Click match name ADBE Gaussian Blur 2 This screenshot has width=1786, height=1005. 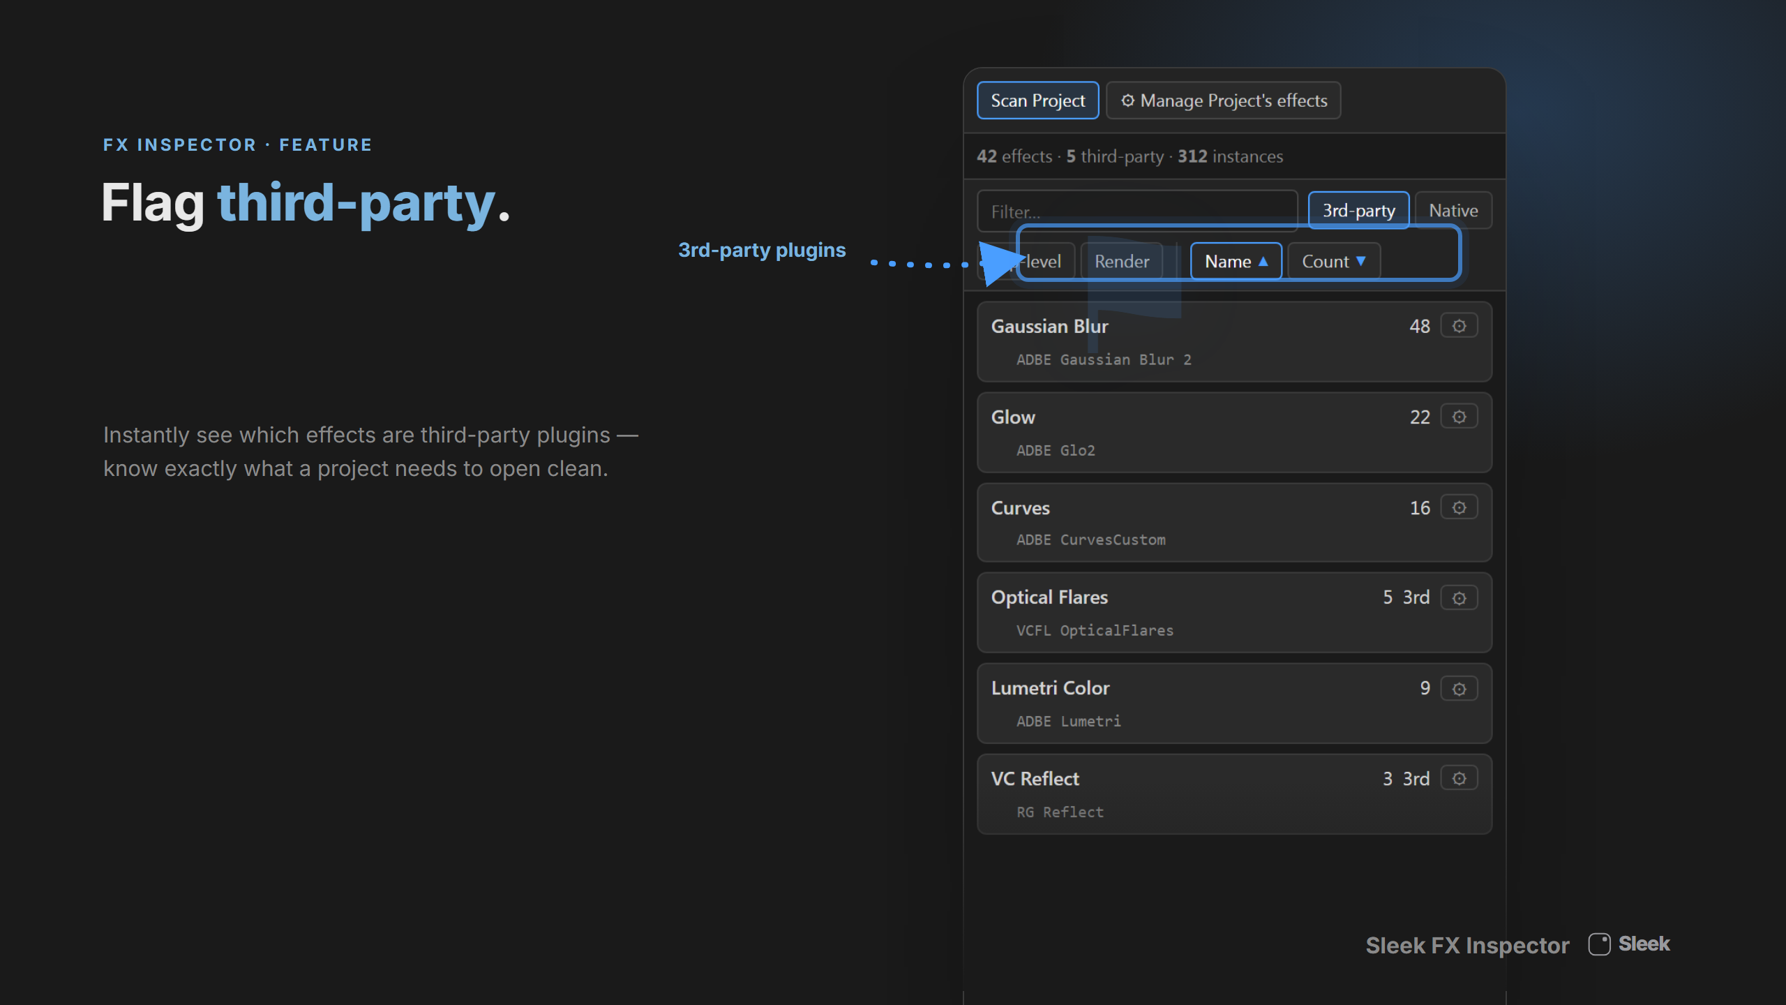point(1104,359)
